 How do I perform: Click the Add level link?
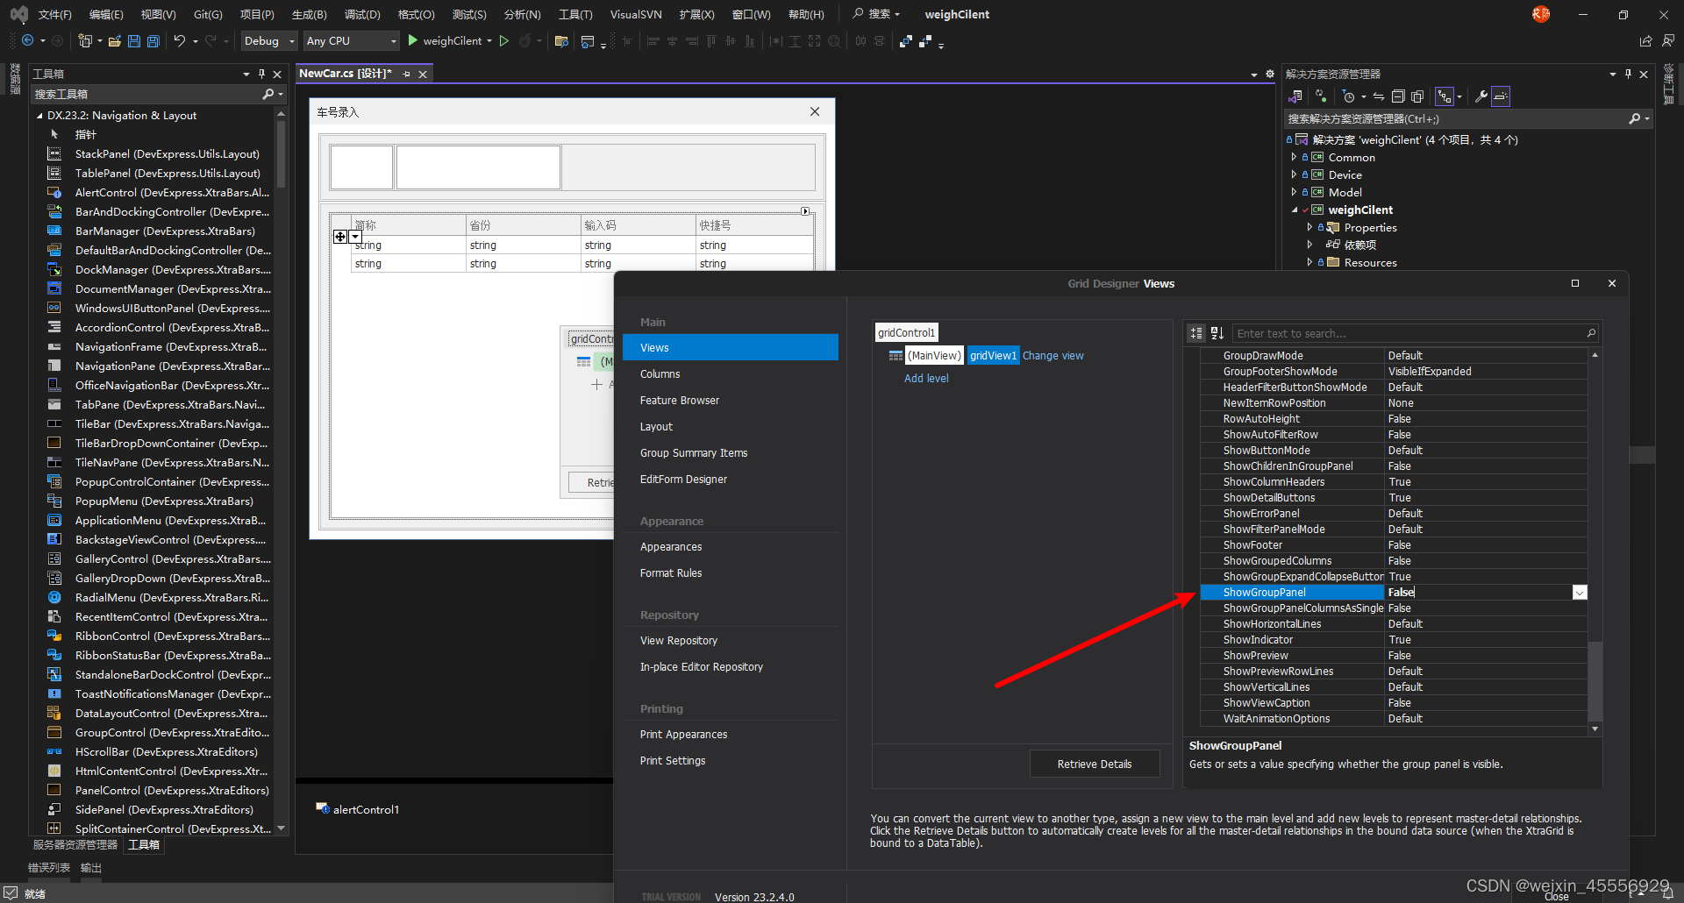(x=925, y=378)
